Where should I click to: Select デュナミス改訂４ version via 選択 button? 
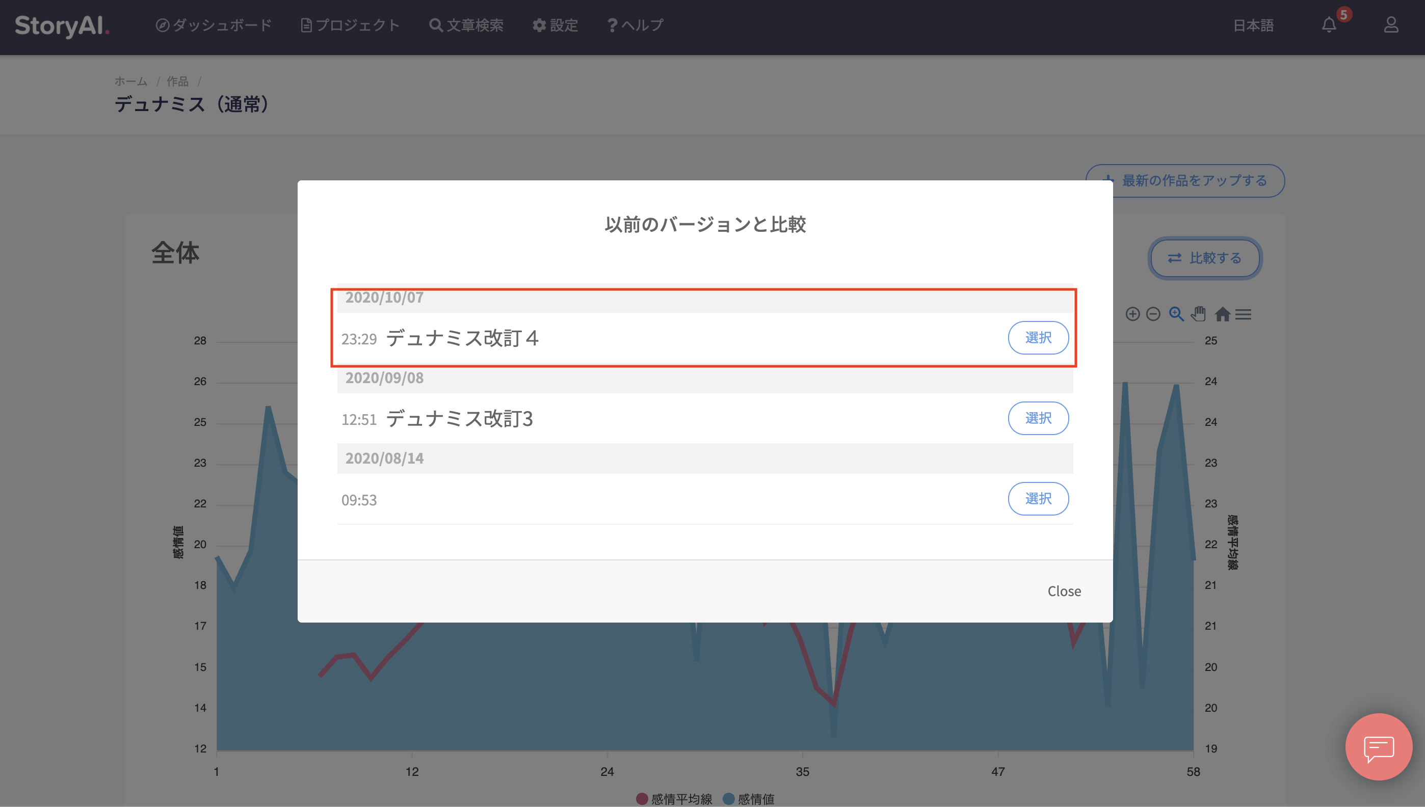click(1038, 337)
